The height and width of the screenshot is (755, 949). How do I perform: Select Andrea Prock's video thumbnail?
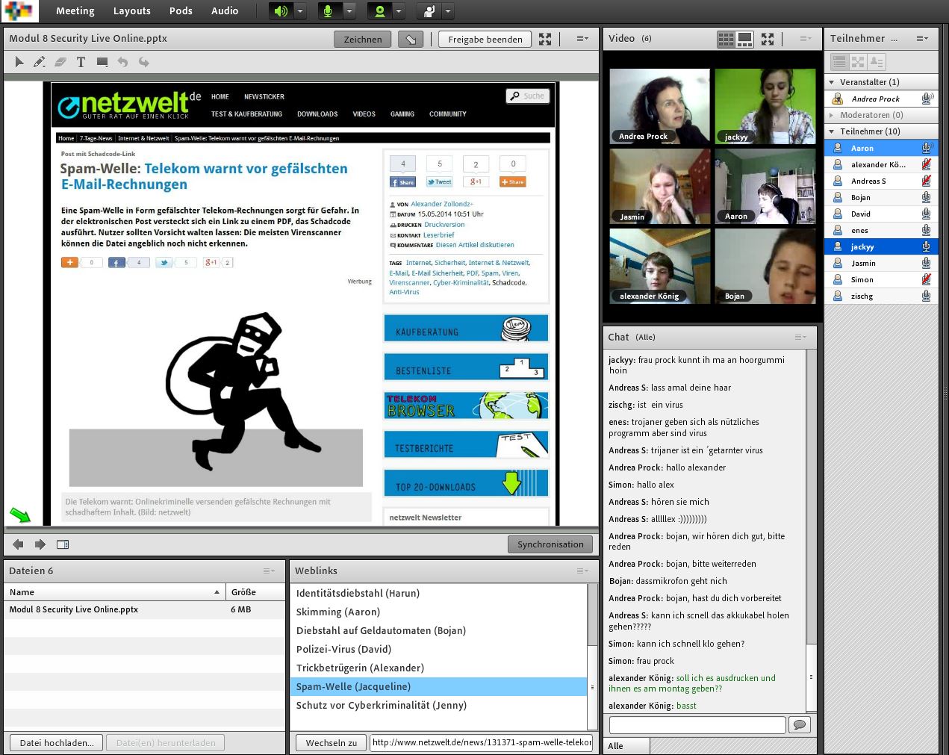[660, 106]
